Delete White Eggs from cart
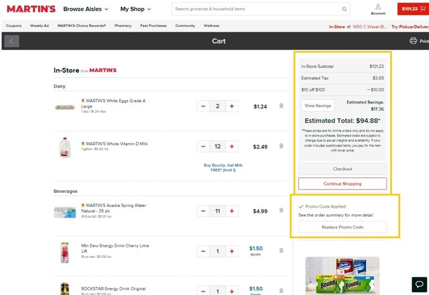Image resolution: width=429 pixels, height=295 pixels. (x=281, y=106)
